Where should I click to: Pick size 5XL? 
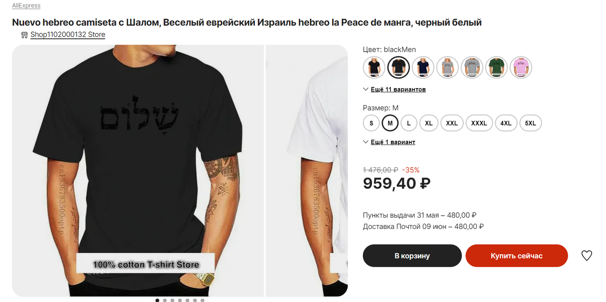pyautogui.click(x=530, y=123)
